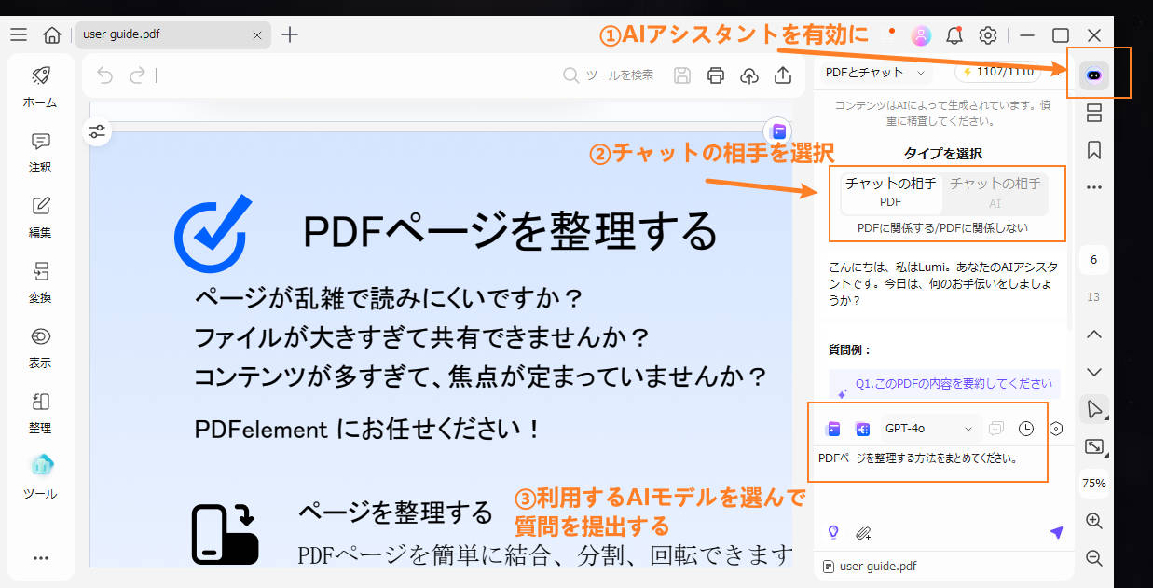Switch to チャットの相手 AI mode
Image resolution: width=1153 pixels, height=588 pixels.
[x=995, y=192]
